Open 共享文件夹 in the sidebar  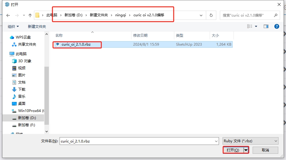(27, 44)
